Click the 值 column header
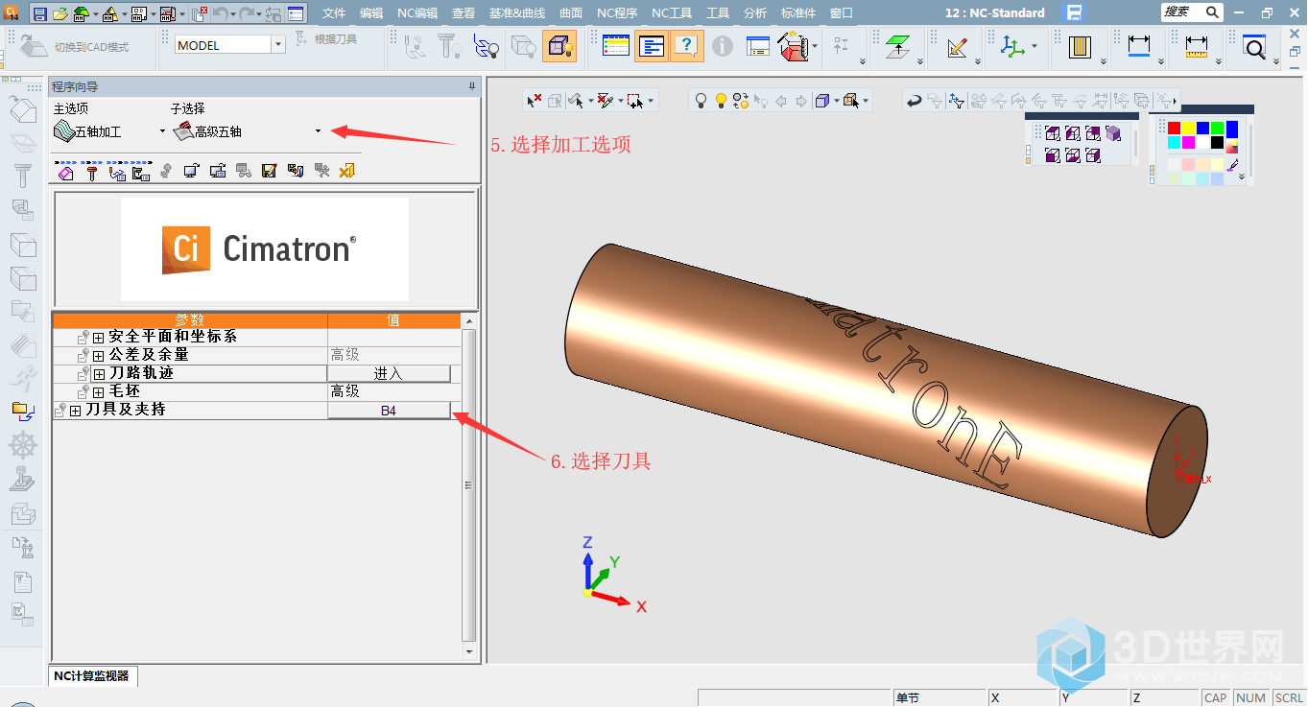The height and width of the screenshot is (707, 1308). (x=393, y=319)
